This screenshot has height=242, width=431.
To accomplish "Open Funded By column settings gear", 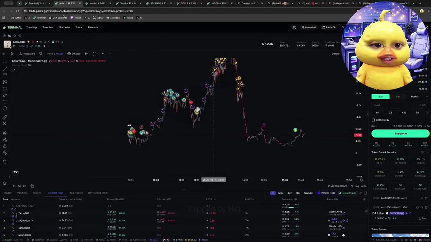I will 365,199.
